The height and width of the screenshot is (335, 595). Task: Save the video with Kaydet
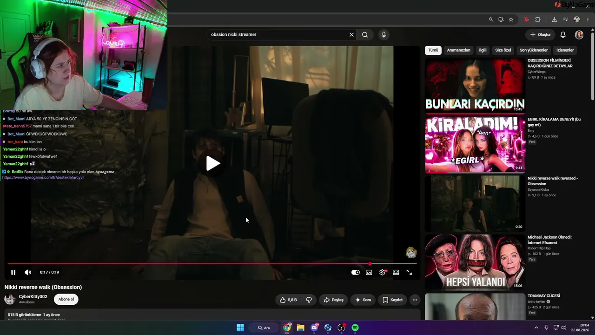click(392, 300)
